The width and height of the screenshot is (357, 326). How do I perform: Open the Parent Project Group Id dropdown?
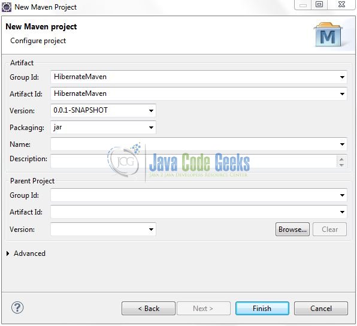tap(342, 195)
